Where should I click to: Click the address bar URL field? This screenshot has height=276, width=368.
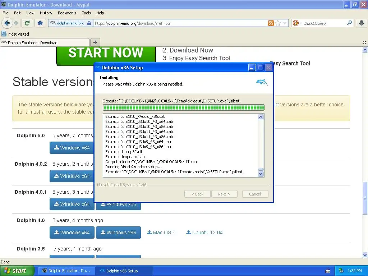pos(180,23)
